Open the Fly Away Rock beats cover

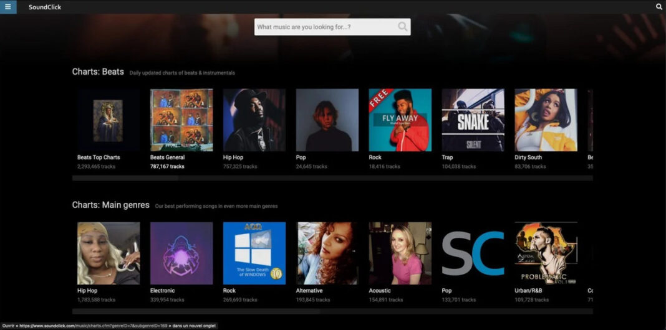pos(400,120)
